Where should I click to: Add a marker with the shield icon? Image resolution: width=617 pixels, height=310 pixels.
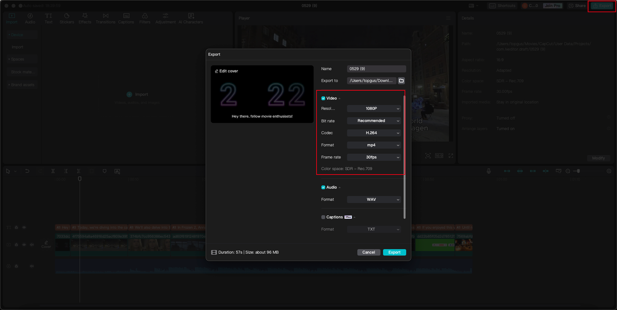(105, 171)
